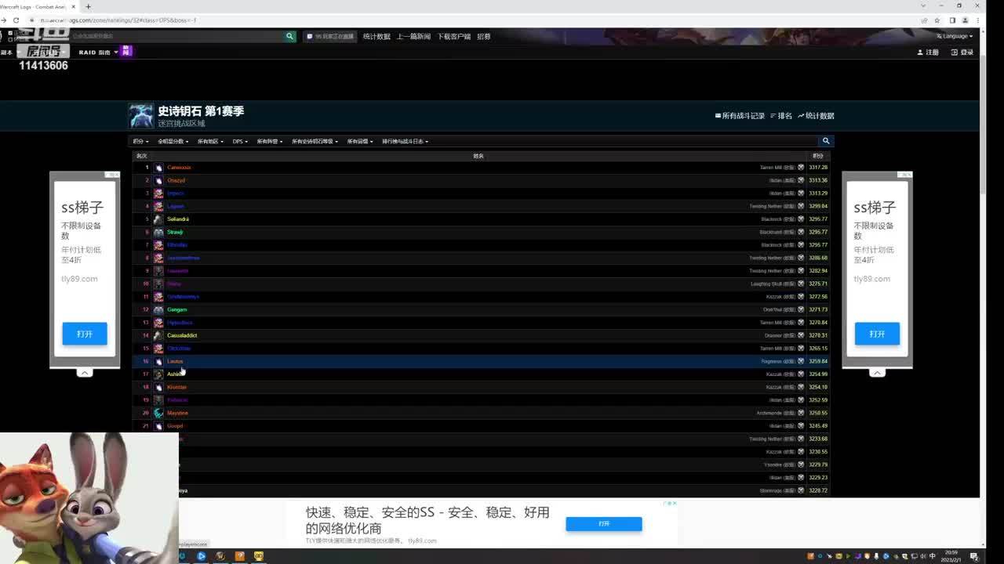The height and width of the screenshot is (564, 1004).
Task: Click the Mythic+ zone icon beside the title
Action: [x=141, y=116]
